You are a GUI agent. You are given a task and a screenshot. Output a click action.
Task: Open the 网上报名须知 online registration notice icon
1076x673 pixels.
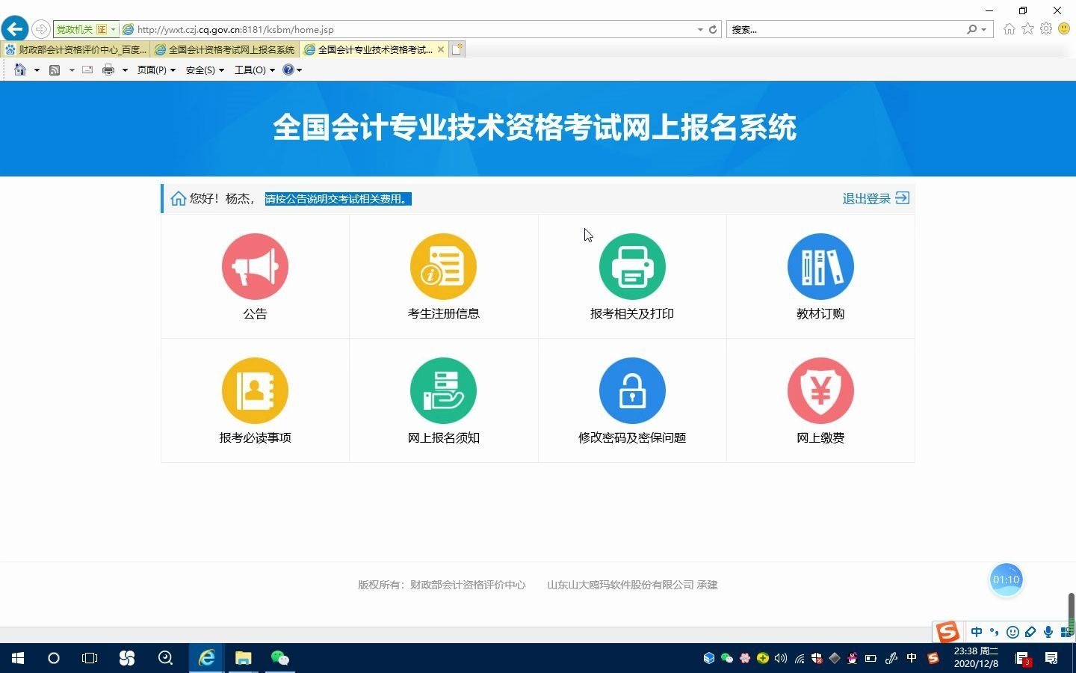coord(443,390)
